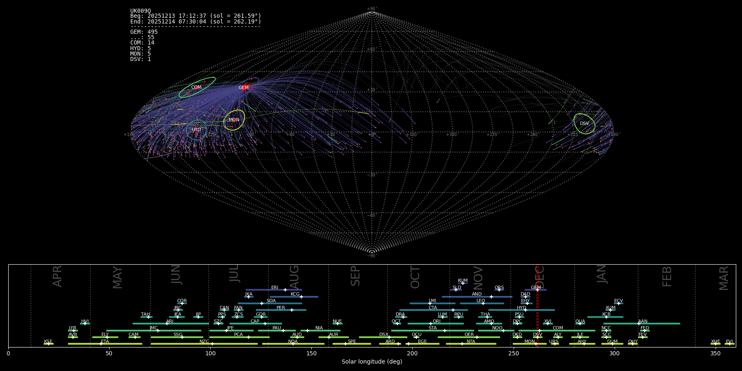Click the NDA shower bar in the timeline
This screenshot has width=742, height=371.
tap(293, 344)
